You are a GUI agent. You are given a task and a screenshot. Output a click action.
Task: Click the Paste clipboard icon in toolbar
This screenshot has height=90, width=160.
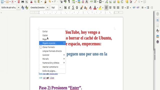tap(39, 1)
